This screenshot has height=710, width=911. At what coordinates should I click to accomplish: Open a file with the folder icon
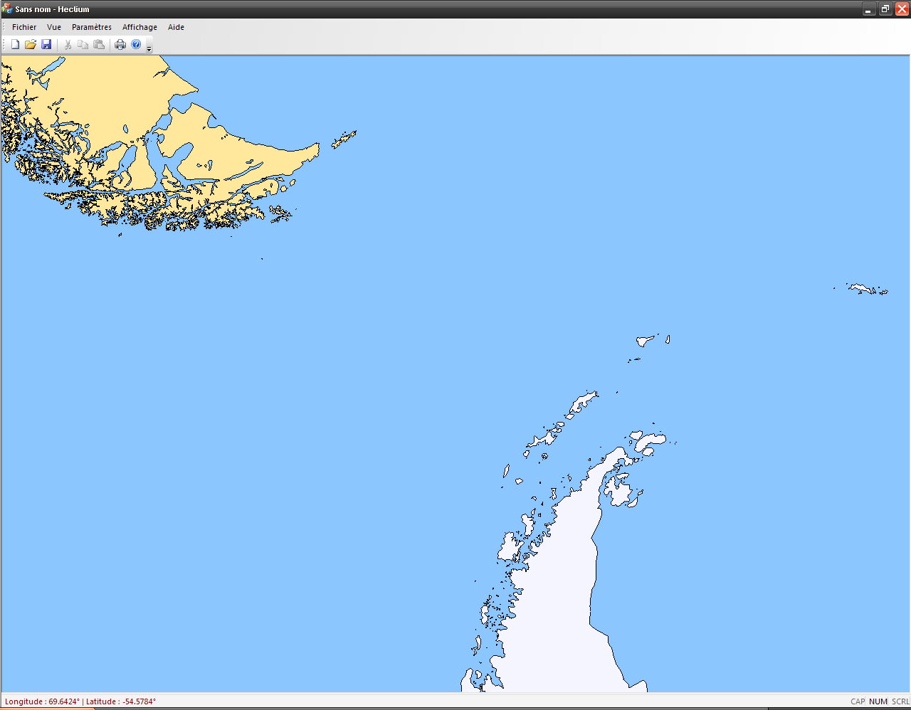[31, 45]
